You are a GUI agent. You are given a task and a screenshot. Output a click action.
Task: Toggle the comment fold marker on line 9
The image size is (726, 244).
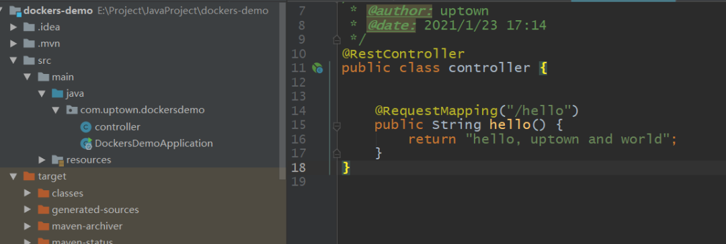point(337,40)
